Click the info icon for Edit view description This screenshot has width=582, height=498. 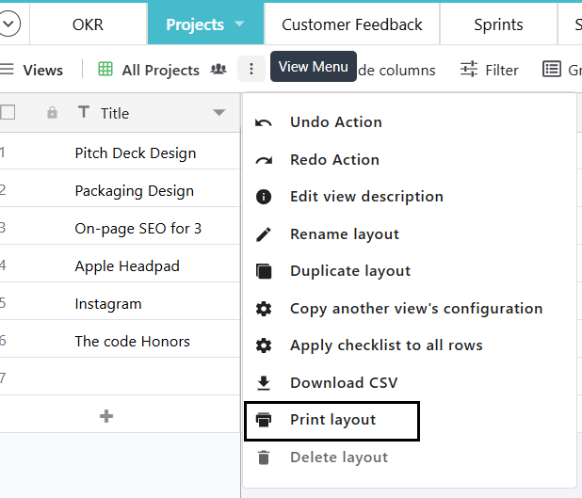264,197
